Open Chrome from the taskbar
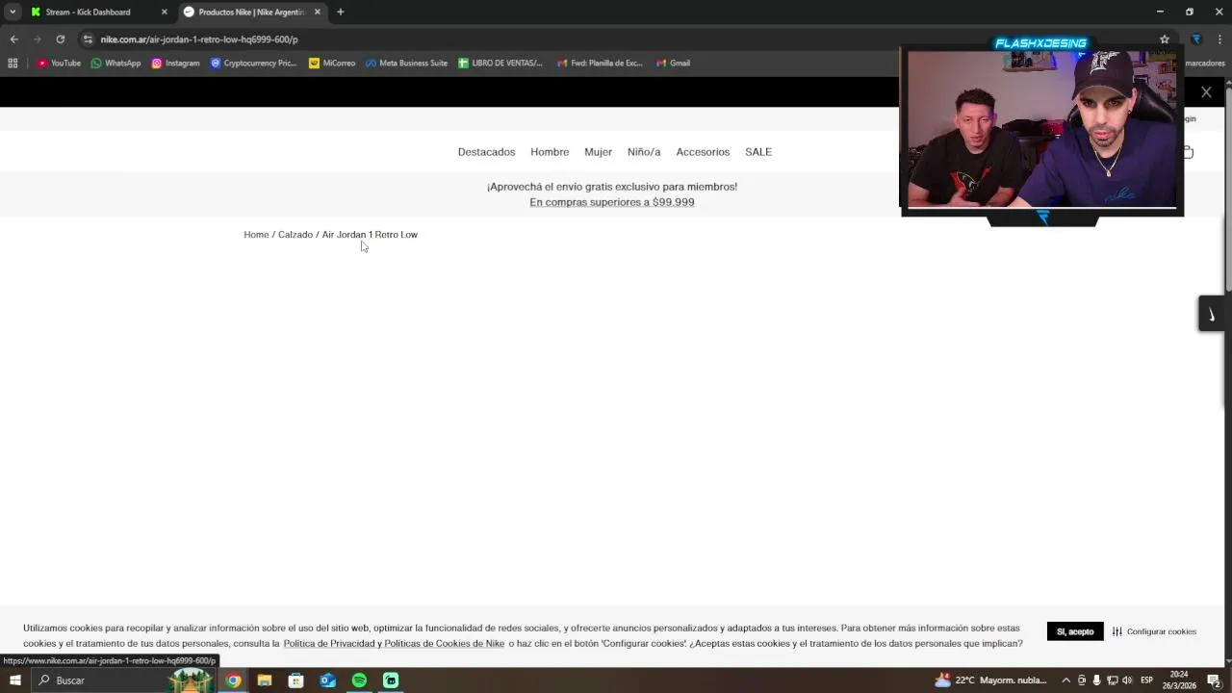The image size is (1232, 693). (x=233, y=680)
